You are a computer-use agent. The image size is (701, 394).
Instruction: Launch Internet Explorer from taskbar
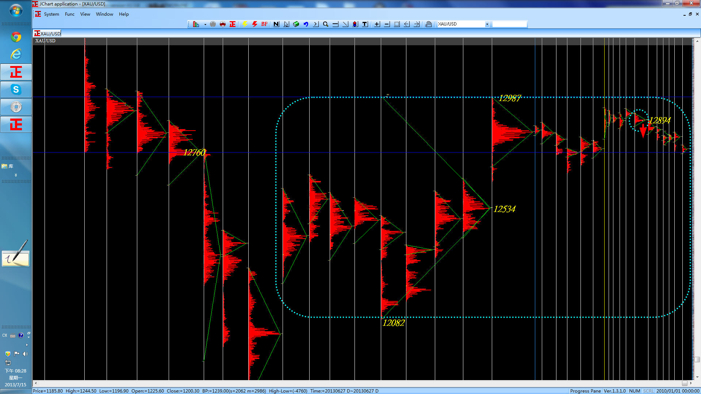16,54
